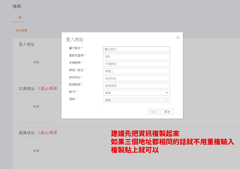The width and height of the screenshot is (240, 169).
Task: Click 新增 under 出貨地址 card
Action: pos(36,107)
